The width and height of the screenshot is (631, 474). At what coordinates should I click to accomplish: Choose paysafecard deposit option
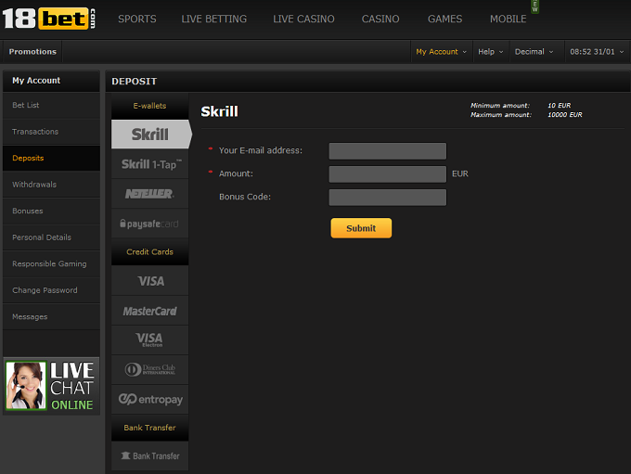149,224
